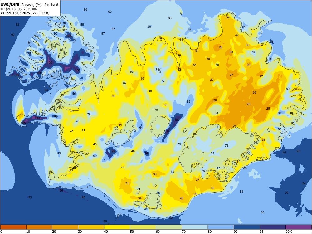This screenshot has width=312, height=234.
Task: Select the medium blue 80–90 legend swatch
Action: click(221, 227)
